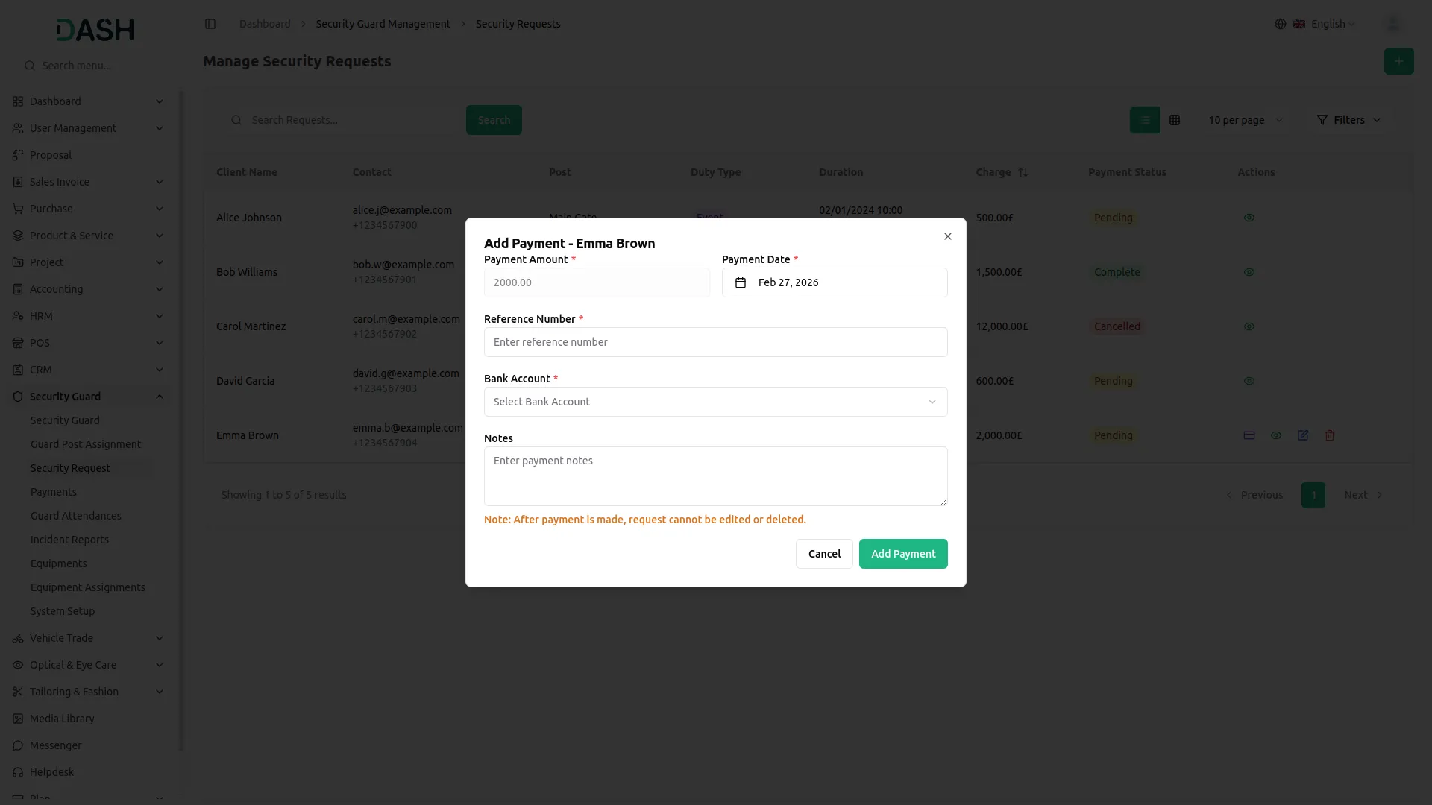View Alice Johnson's request eye icon
The height and width of the screenshot is (805, 1432).
[x=1249, y=218]
